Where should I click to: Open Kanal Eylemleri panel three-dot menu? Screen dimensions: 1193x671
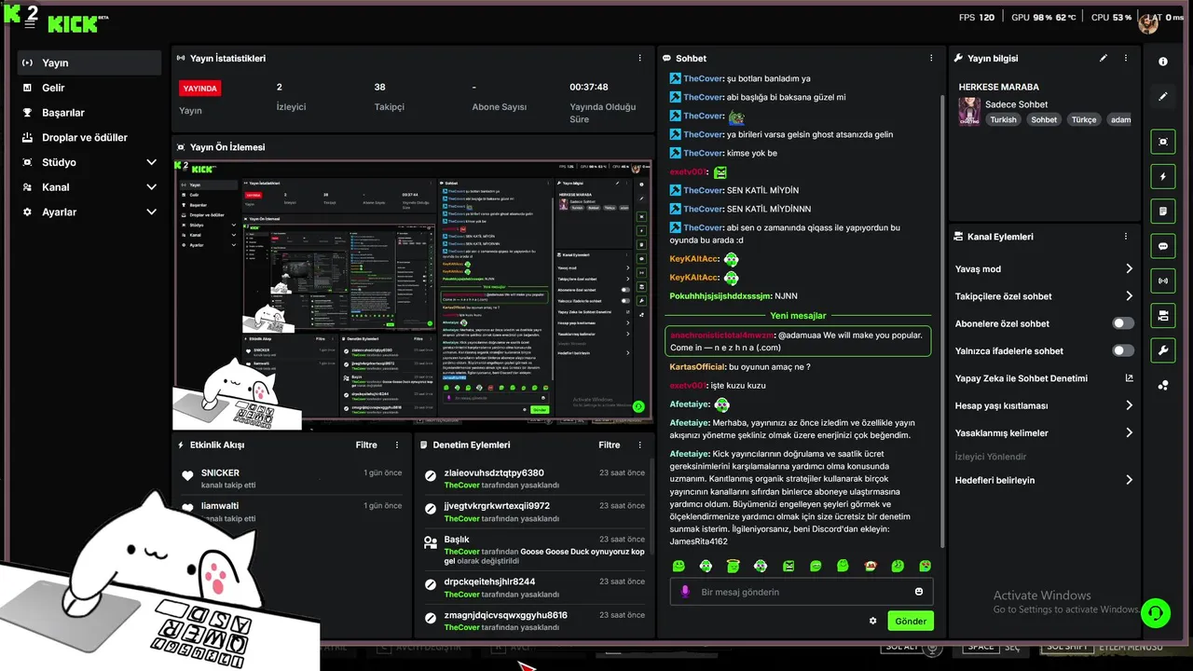click(x=1126, y=237)
